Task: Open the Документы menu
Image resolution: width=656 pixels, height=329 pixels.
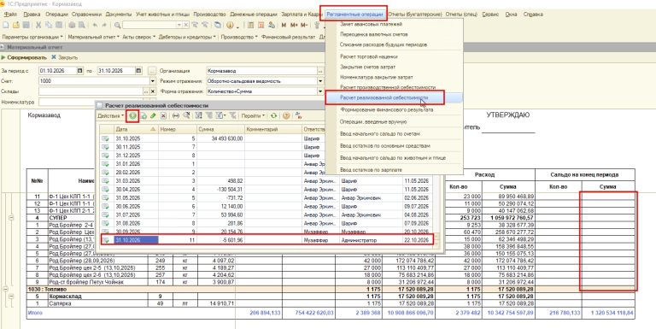Action: click(x=119, y=15)
